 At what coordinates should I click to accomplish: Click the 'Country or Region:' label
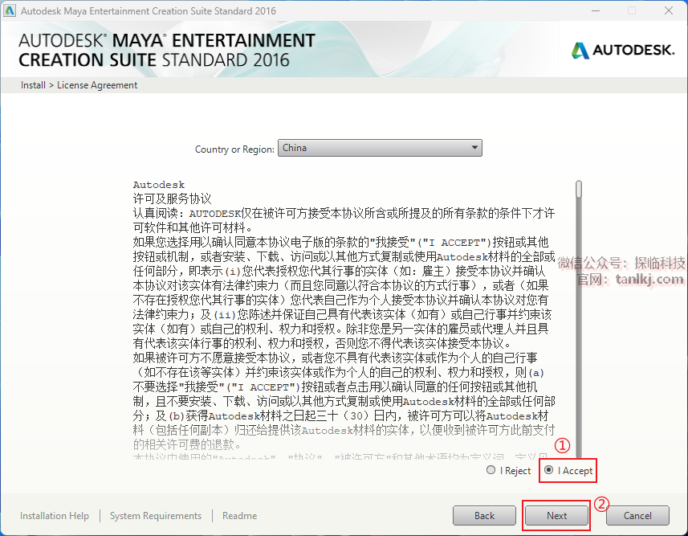(x=234, y=149)
